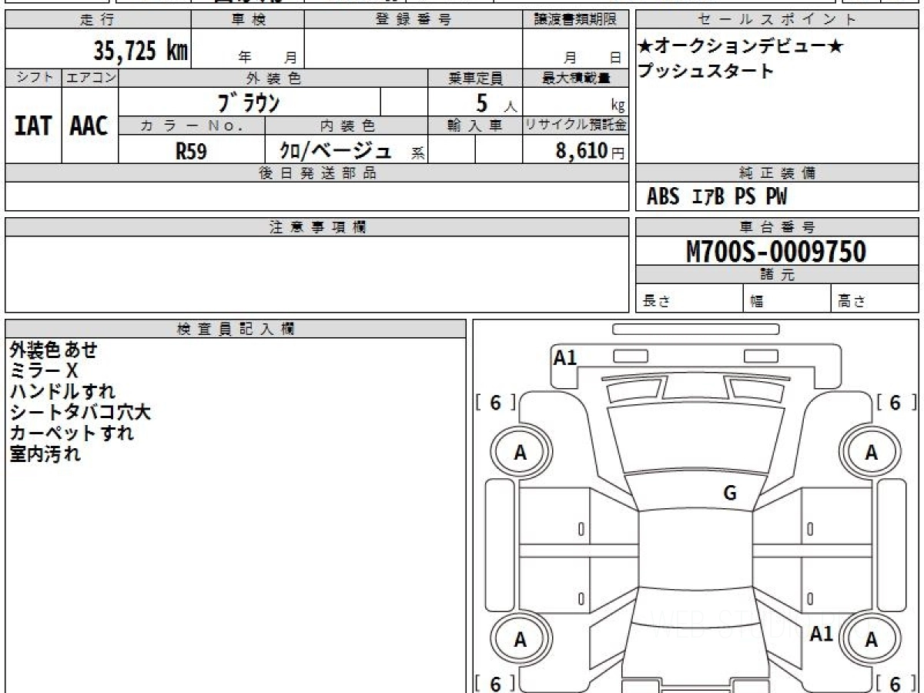This screenshot has width=924, height=693.
Task: Click the lower-left wheel circle marked A
Action: point(521,639)
